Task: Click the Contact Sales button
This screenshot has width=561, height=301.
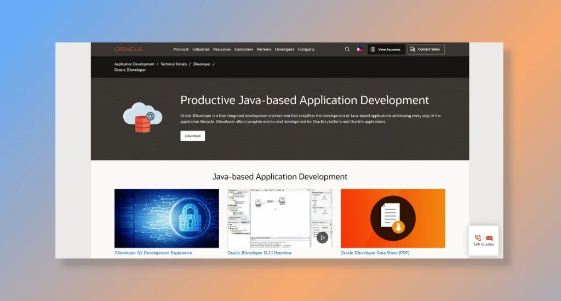Action: coord(426,49)
